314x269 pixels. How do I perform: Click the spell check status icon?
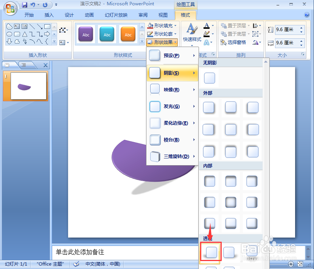click(x=76, y=264)
